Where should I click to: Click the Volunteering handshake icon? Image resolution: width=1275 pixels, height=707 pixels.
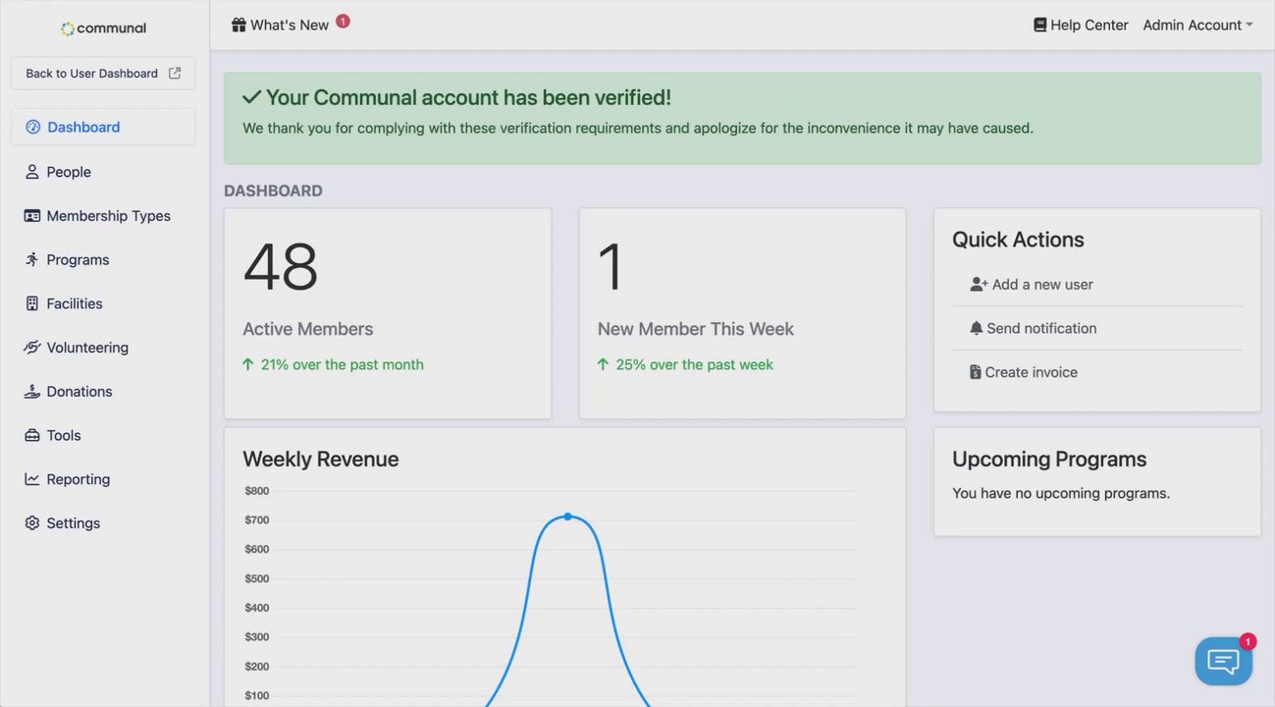tap(32, 348)
